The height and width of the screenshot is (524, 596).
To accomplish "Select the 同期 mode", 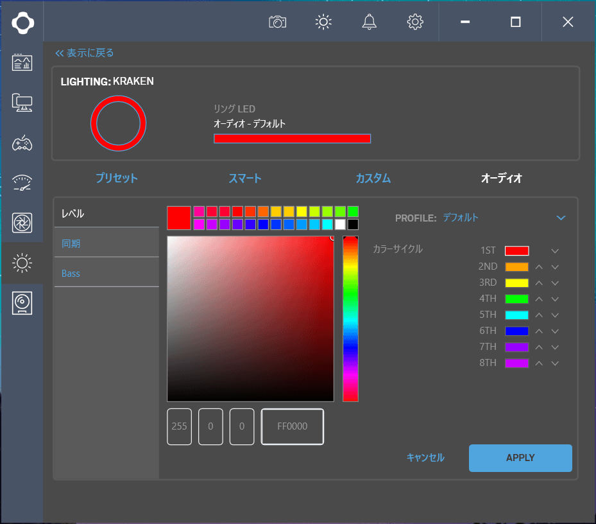I will click(x=106, y=243).
